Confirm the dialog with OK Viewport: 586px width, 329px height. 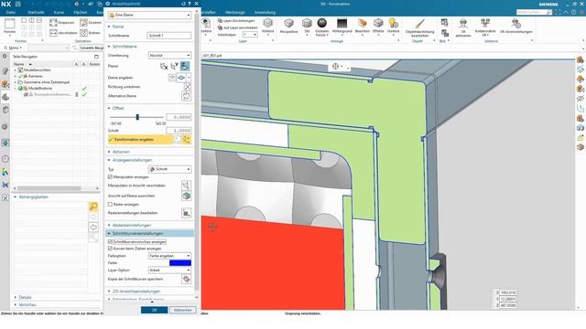(x=154, y=310)
